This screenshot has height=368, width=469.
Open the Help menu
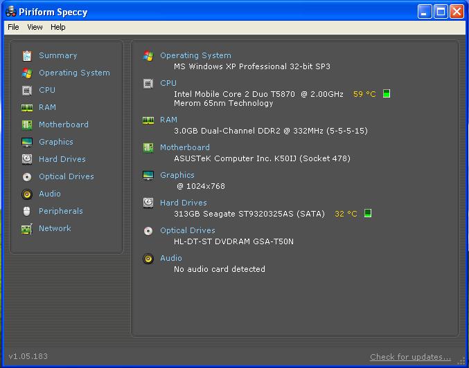coord(58,27)
